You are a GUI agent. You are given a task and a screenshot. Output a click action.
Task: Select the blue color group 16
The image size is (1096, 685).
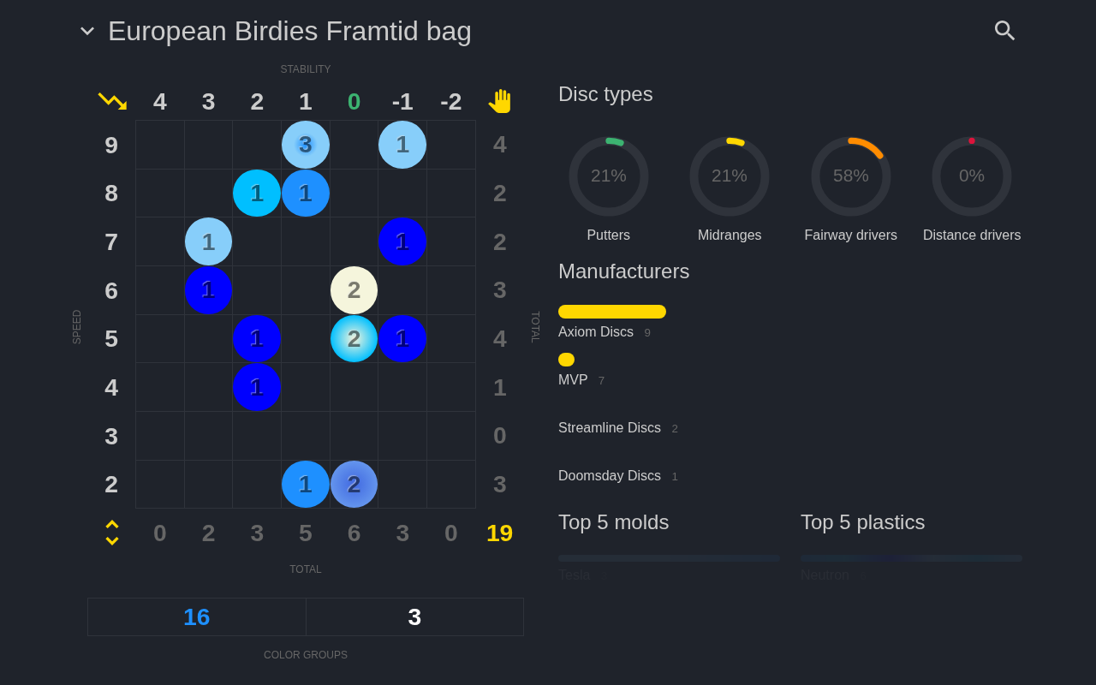tap(197, 617)
